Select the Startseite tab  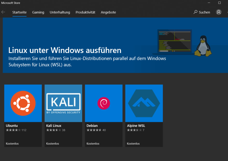[19, 12]
